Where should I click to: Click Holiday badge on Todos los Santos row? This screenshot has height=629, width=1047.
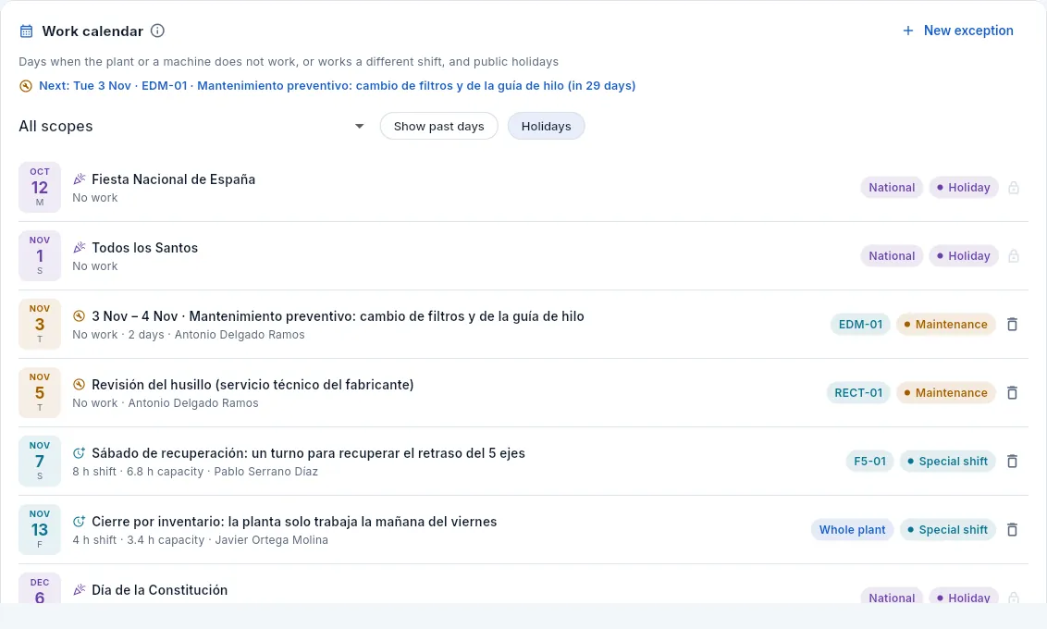964,255
